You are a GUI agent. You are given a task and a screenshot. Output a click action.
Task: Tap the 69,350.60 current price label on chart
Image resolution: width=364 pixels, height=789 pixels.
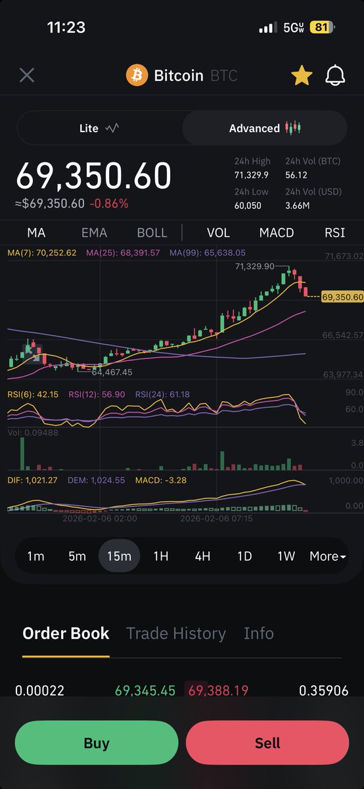(x=342, y=297)
